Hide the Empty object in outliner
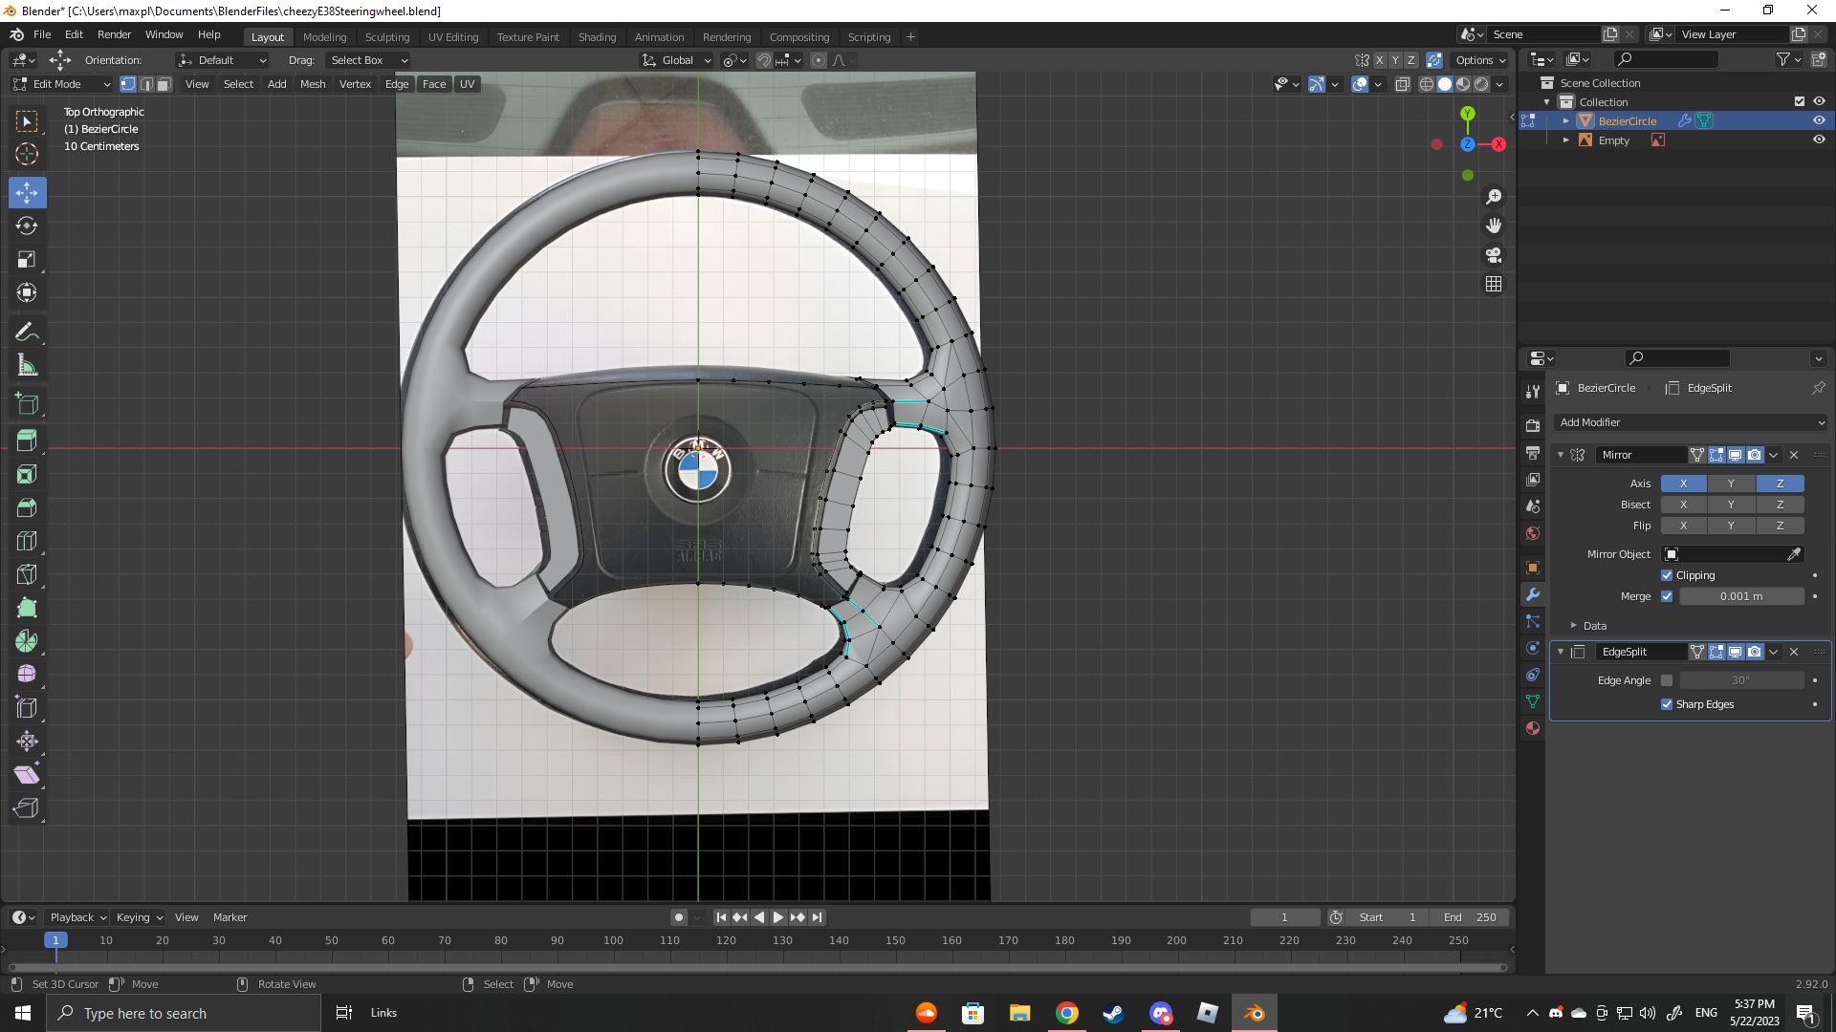The height and width of the screenshot is (1032, 1836). [1819, 140]
